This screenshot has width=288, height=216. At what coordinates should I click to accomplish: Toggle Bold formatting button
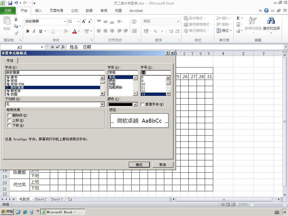click(28, 31)
